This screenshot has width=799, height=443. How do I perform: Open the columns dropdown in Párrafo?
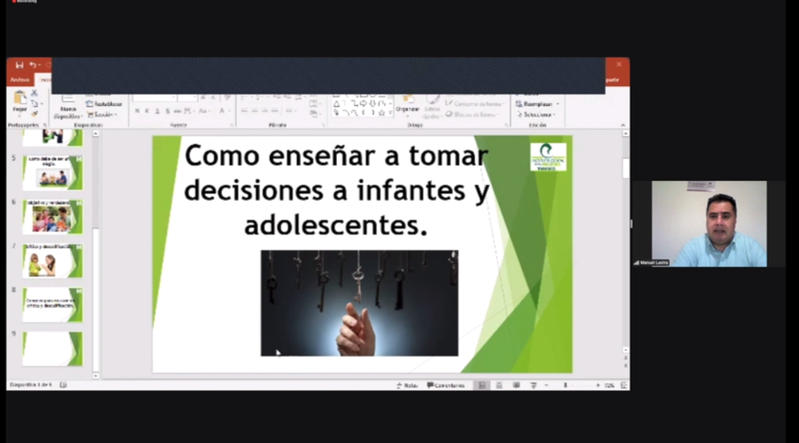[x=290, y=111]
